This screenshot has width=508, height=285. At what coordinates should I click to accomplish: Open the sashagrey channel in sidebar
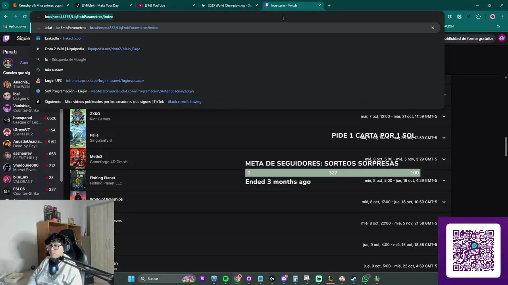pos(30,156)
